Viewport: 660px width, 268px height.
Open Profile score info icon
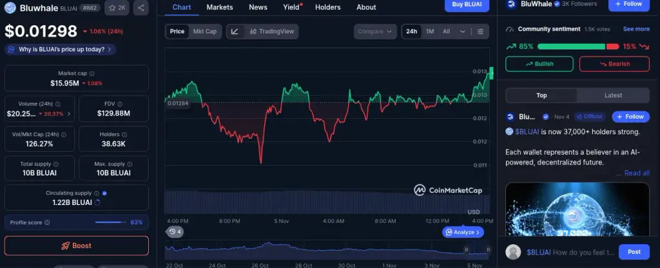[x=47, y=223]
